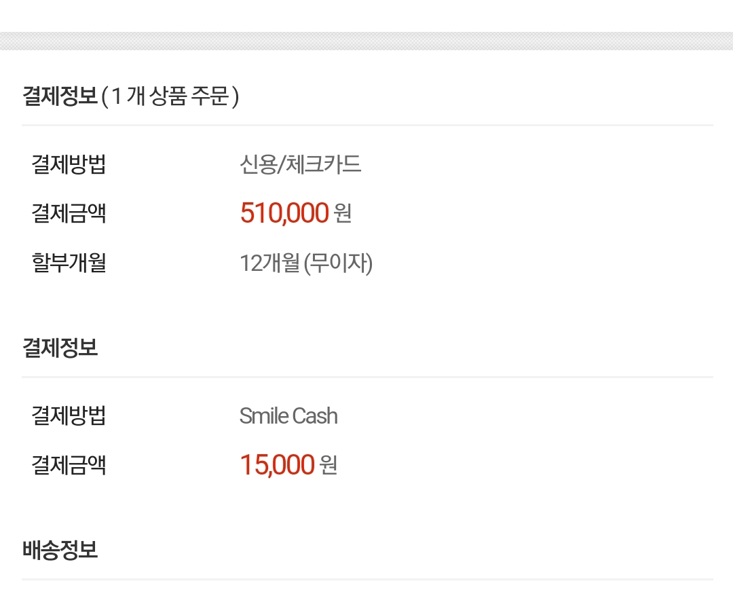Click the gray separator band at the top
Image resolution: width=733 pixels, height=594 pixels.
(366, 41)
